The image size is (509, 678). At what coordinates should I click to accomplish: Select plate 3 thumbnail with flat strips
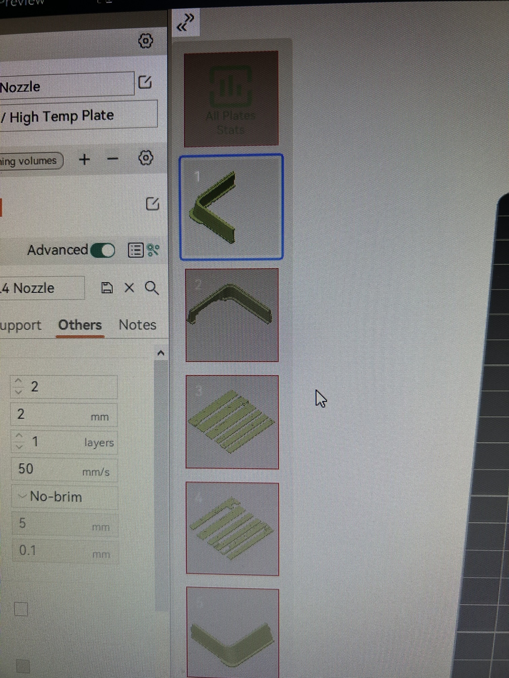(x=232, y=422)
